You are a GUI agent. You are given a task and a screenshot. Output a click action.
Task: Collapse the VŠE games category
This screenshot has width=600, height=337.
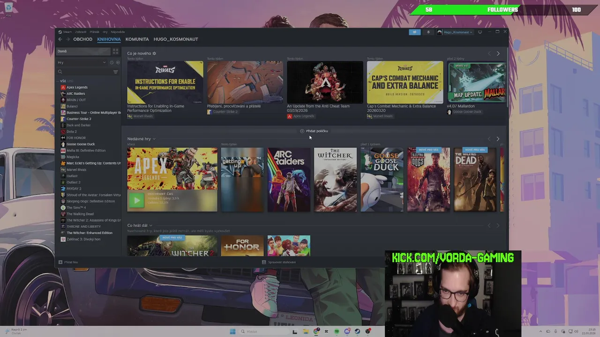pos(63,81)
